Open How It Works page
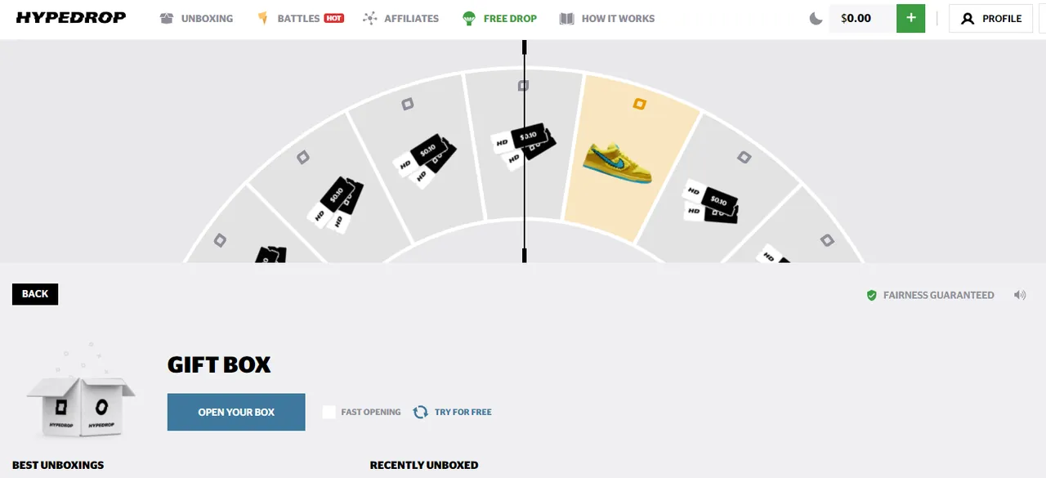The width and height of the screenshot is (1046, 478). [x=607, y=18]
